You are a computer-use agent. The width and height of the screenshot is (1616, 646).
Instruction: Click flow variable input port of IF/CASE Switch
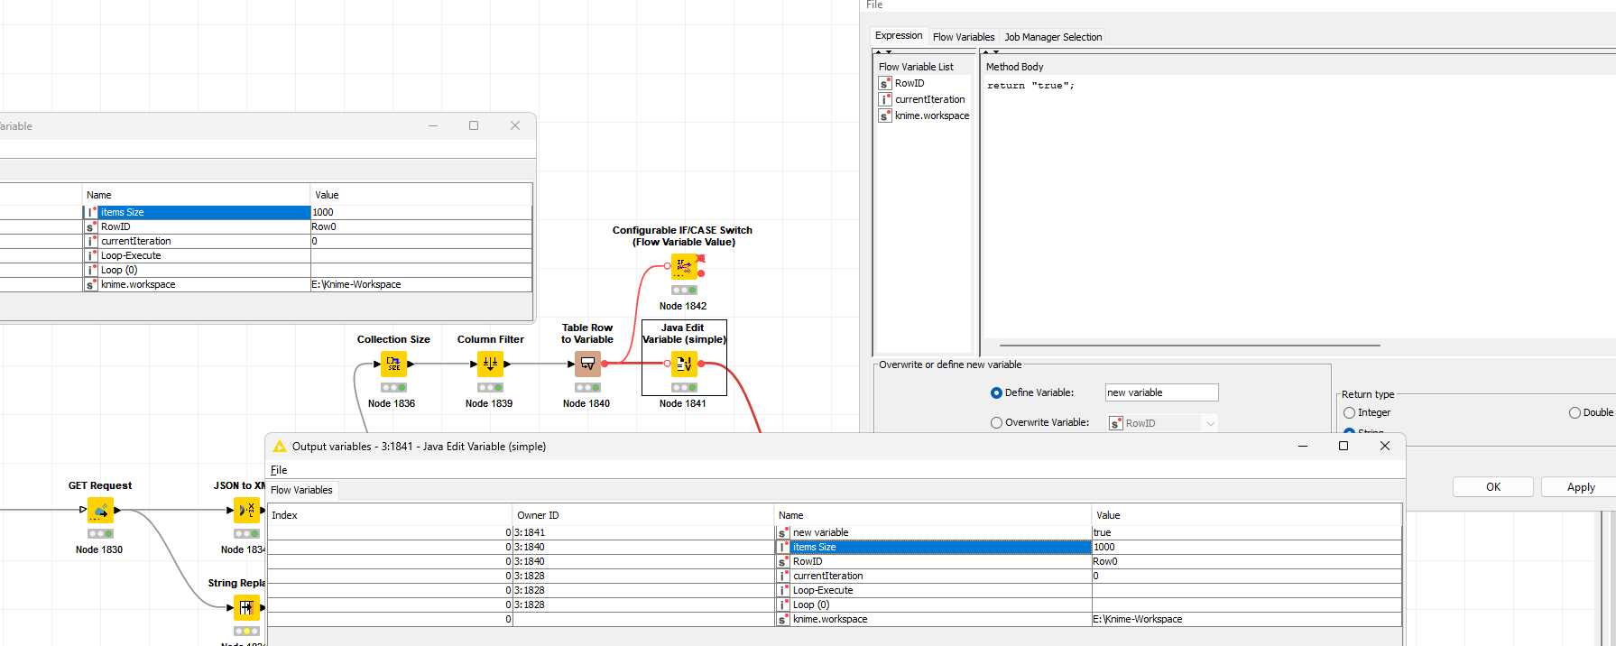(668, 266)
